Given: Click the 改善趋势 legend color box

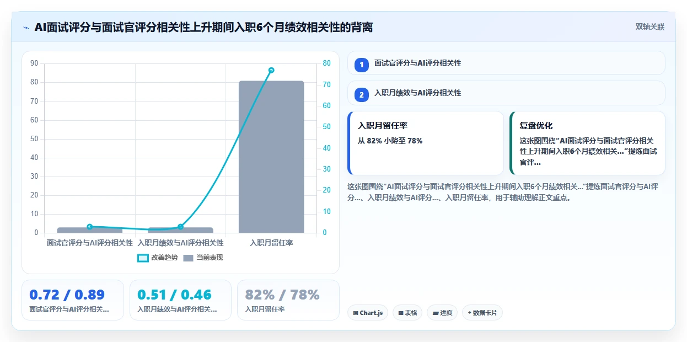Looking at the screenshot, I should (x=143, y=258).
